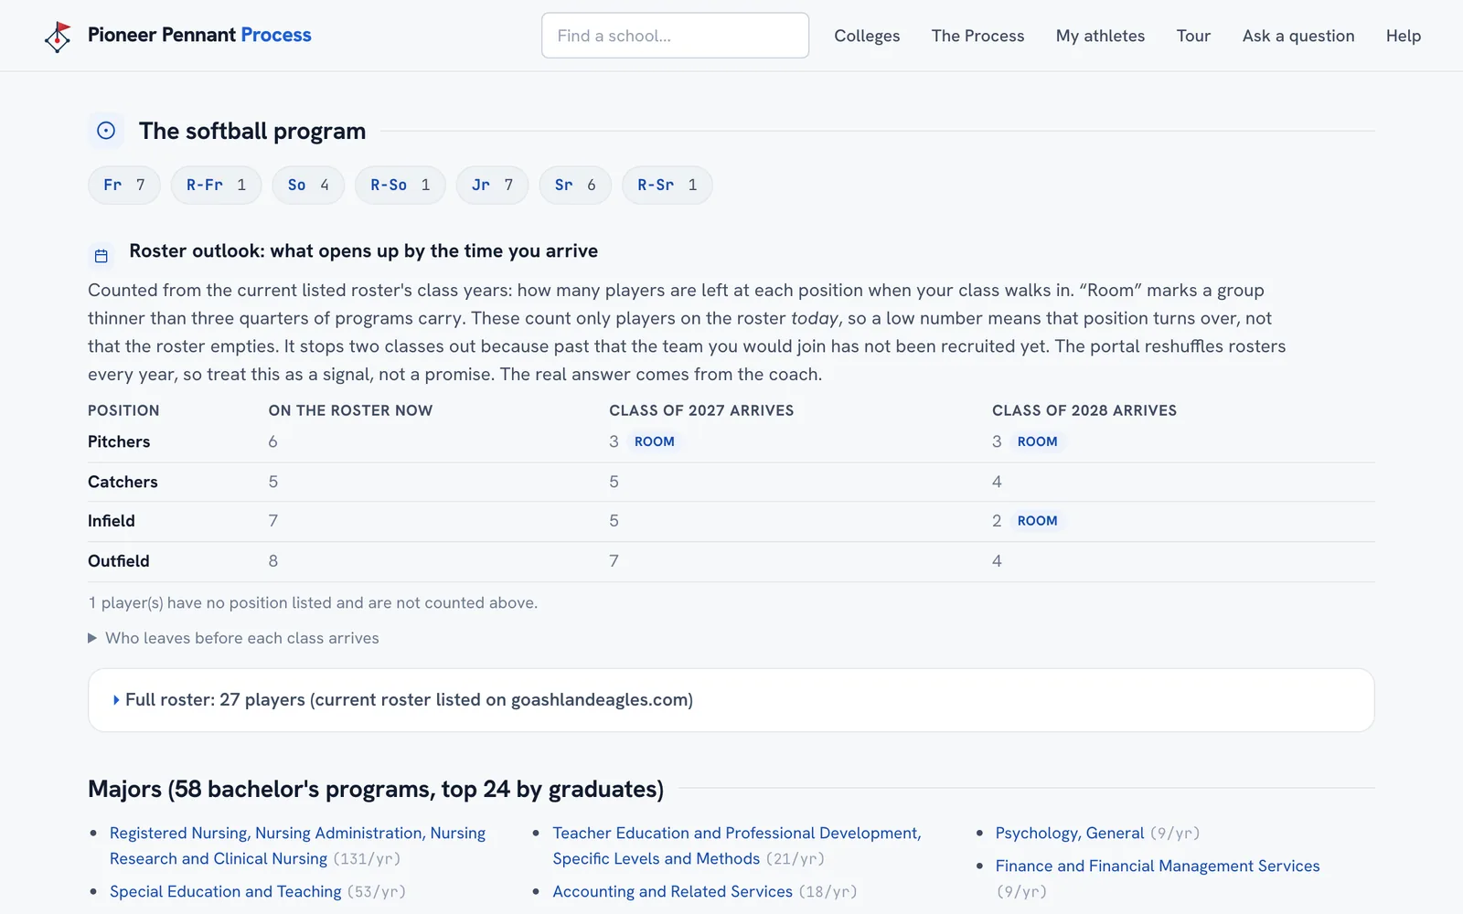
Task: Click the Pioneer Pennant Process site title
Action: coord(199,35)
